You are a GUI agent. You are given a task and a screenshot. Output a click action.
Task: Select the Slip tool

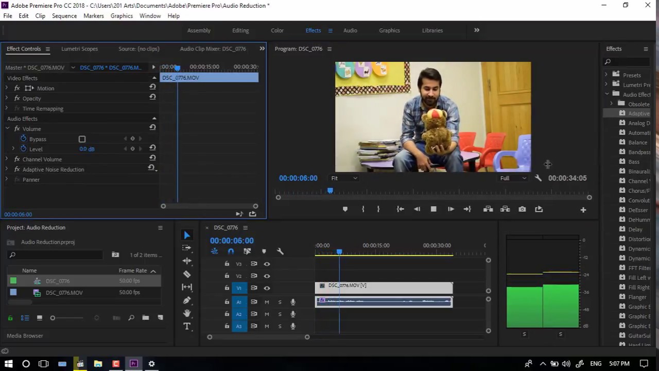187,287
